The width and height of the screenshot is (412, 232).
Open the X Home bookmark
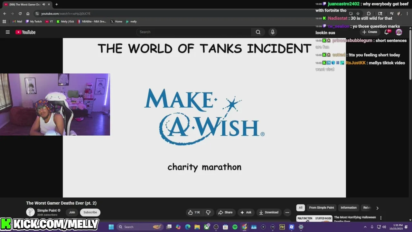click(x=117, y=22)
